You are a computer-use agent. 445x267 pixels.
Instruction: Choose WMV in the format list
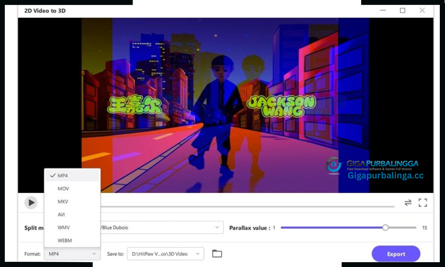(x=72, y=228)
